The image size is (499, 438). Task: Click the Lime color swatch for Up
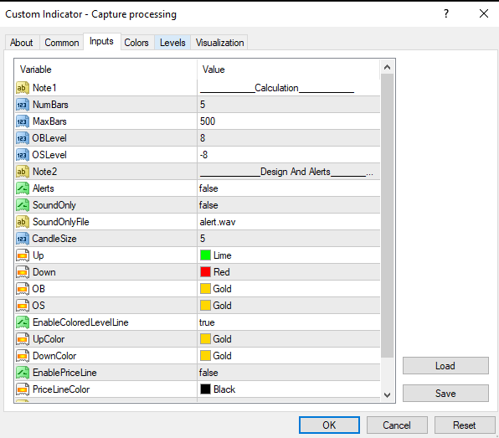[206, 255]
